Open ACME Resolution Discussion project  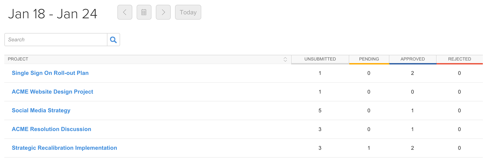coord(51,129)
